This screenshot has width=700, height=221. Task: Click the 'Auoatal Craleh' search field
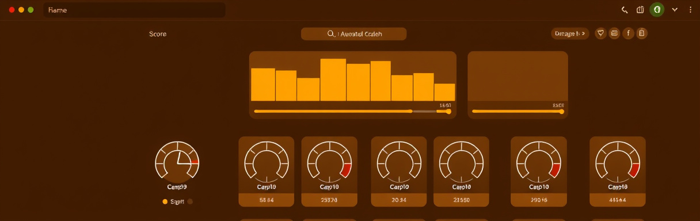tap(353, 34)
